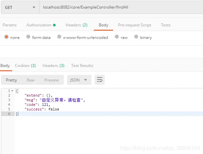The width and height of the screenshot is (203, 154).
Task: Select the binary body radio button
Action: 136,37
